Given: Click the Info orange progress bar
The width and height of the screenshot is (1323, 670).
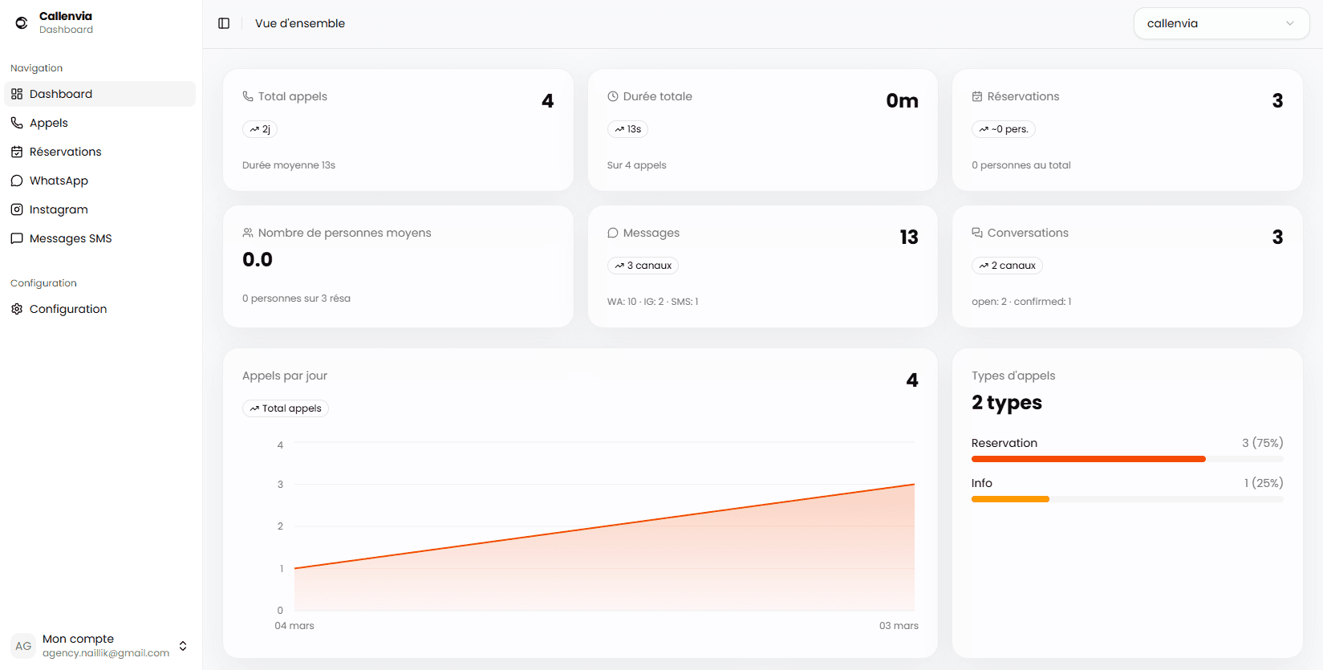Looking at the screenshot, I should [x=1010, y=499].
